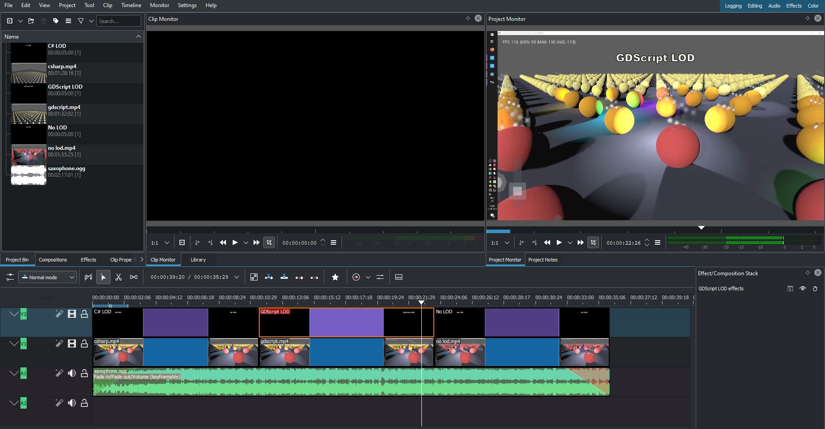Toggle crop zone icon in Project Monitor

(593, 242)
